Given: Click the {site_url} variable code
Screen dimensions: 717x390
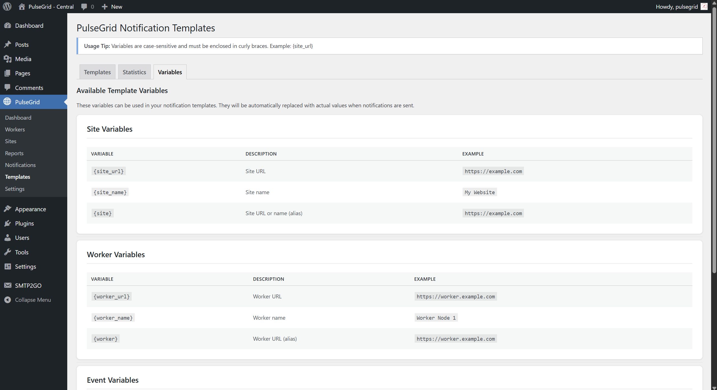Looking at the screenshot, I should [108, 171].
